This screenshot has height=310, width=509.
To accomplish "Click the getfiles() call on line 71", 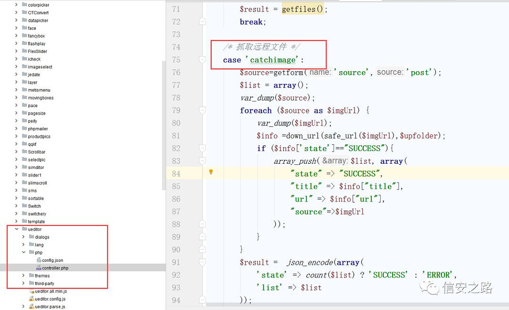I will [x=303, y=9].
